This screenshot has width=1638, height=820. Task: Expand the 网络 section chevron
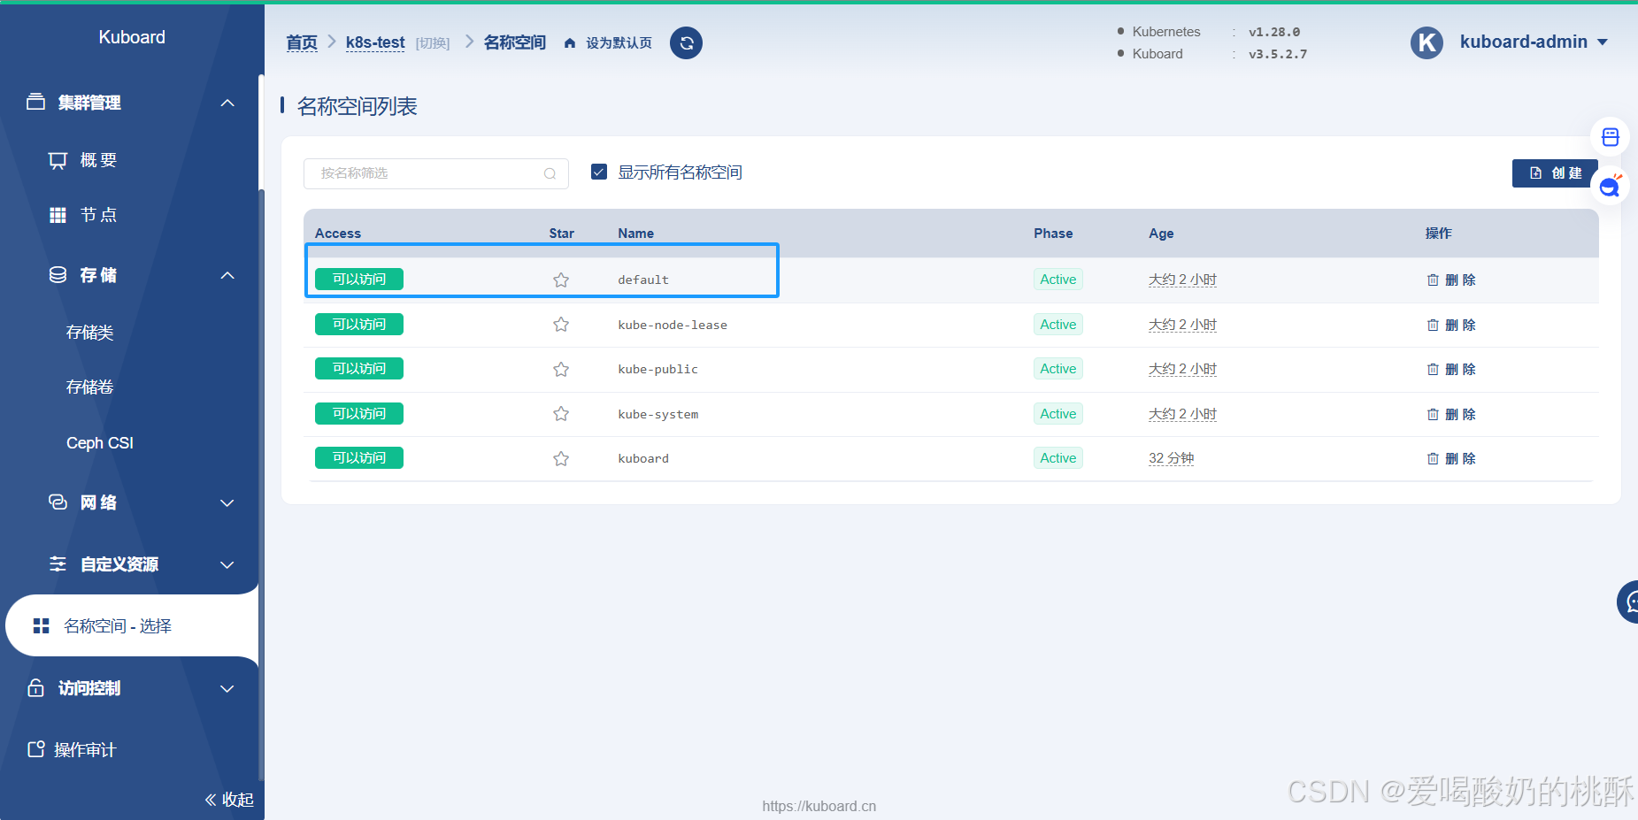[227, 503]
